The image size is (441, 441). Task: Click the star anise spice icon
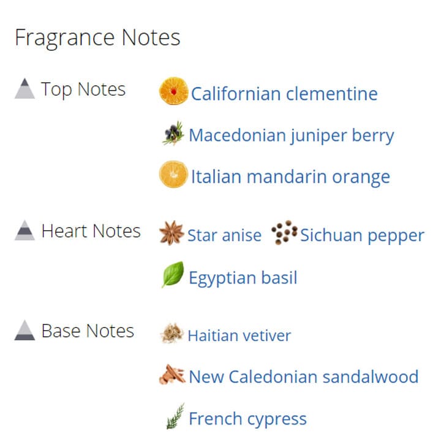pos(171,234)
